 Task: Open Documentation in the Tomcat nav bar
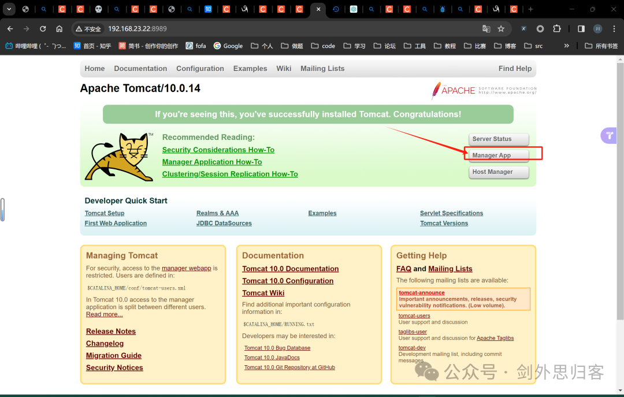[x=140, y=69]
